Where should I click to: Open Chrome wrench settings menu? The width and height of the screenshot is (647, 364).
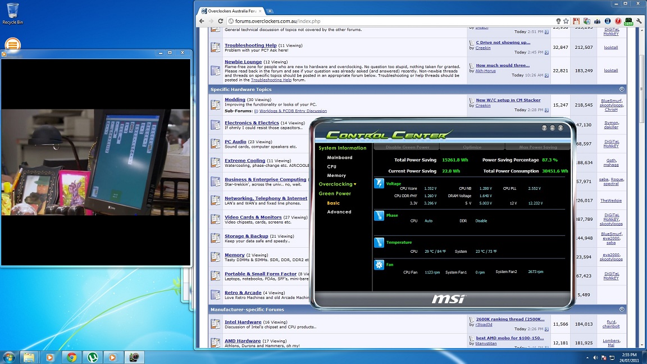(x=639, y=21)
